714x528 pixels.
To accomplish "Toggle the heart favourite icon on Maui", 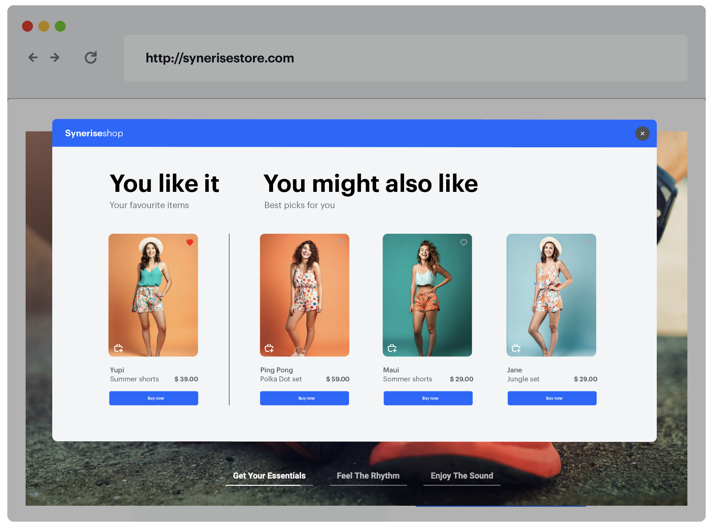I will 464,242.
